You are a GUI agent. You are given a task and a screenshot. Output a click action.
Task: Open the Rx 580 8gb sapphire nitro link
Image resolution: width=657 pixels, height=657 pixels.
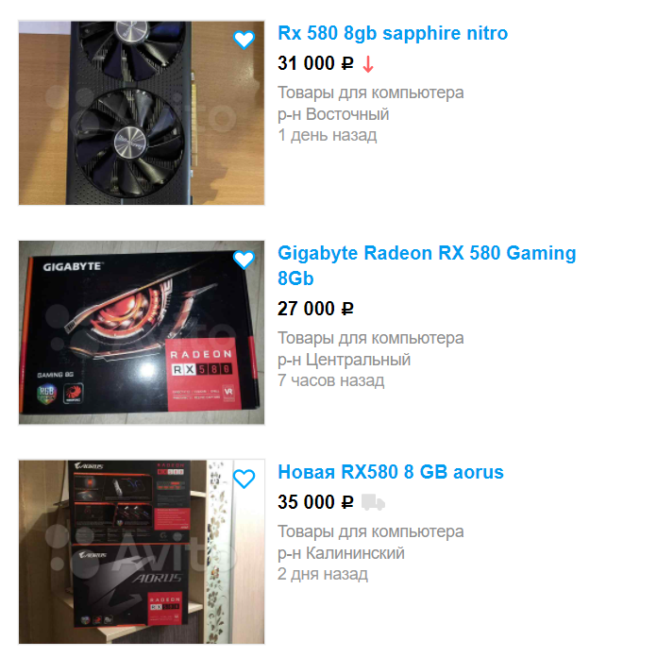pos(393,33)
